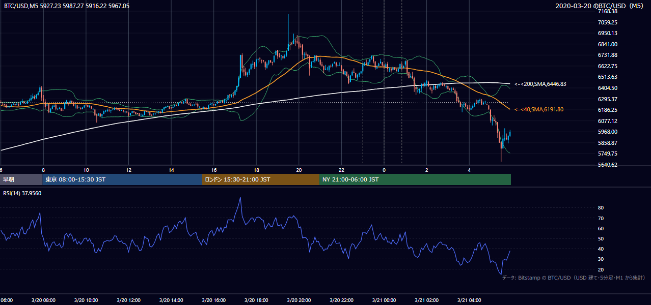Click the 東京 08:00-15:30 JST session bar
The width and height of the screenshot is (651, 305).
pyautogui.click(x=123, y=179)
